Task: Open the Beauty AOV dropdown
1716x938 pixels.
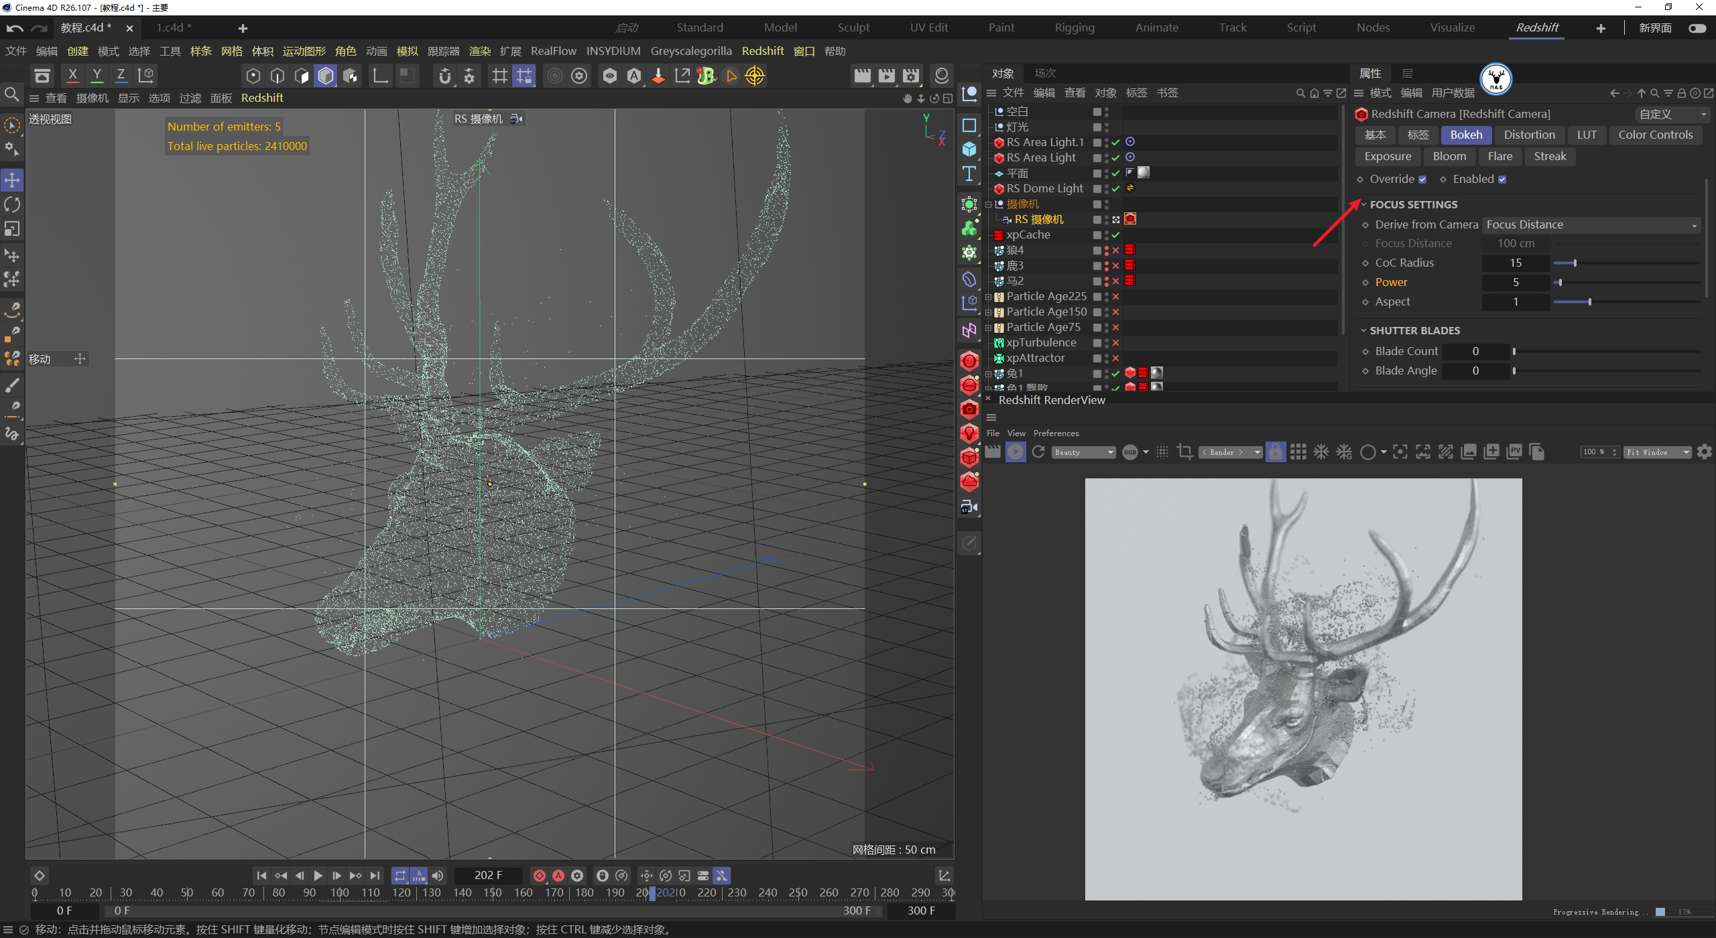Action: coord(1083,452)
